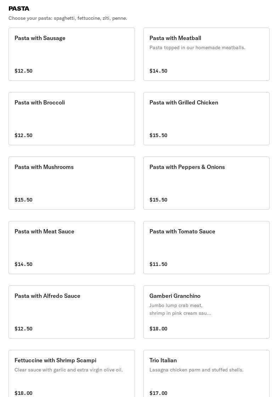Click the Trio Italian lasagna description

click(196, 370)
